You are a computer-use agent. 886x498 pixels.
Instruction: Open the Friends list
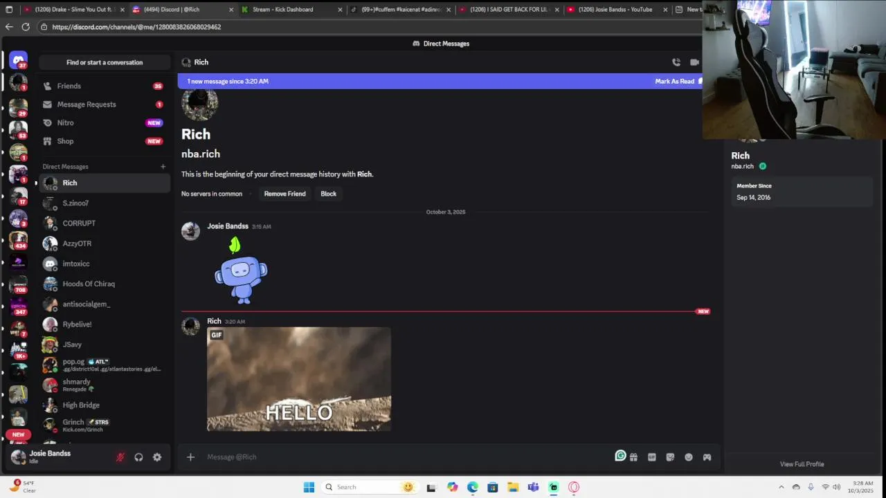coord(104,86)
